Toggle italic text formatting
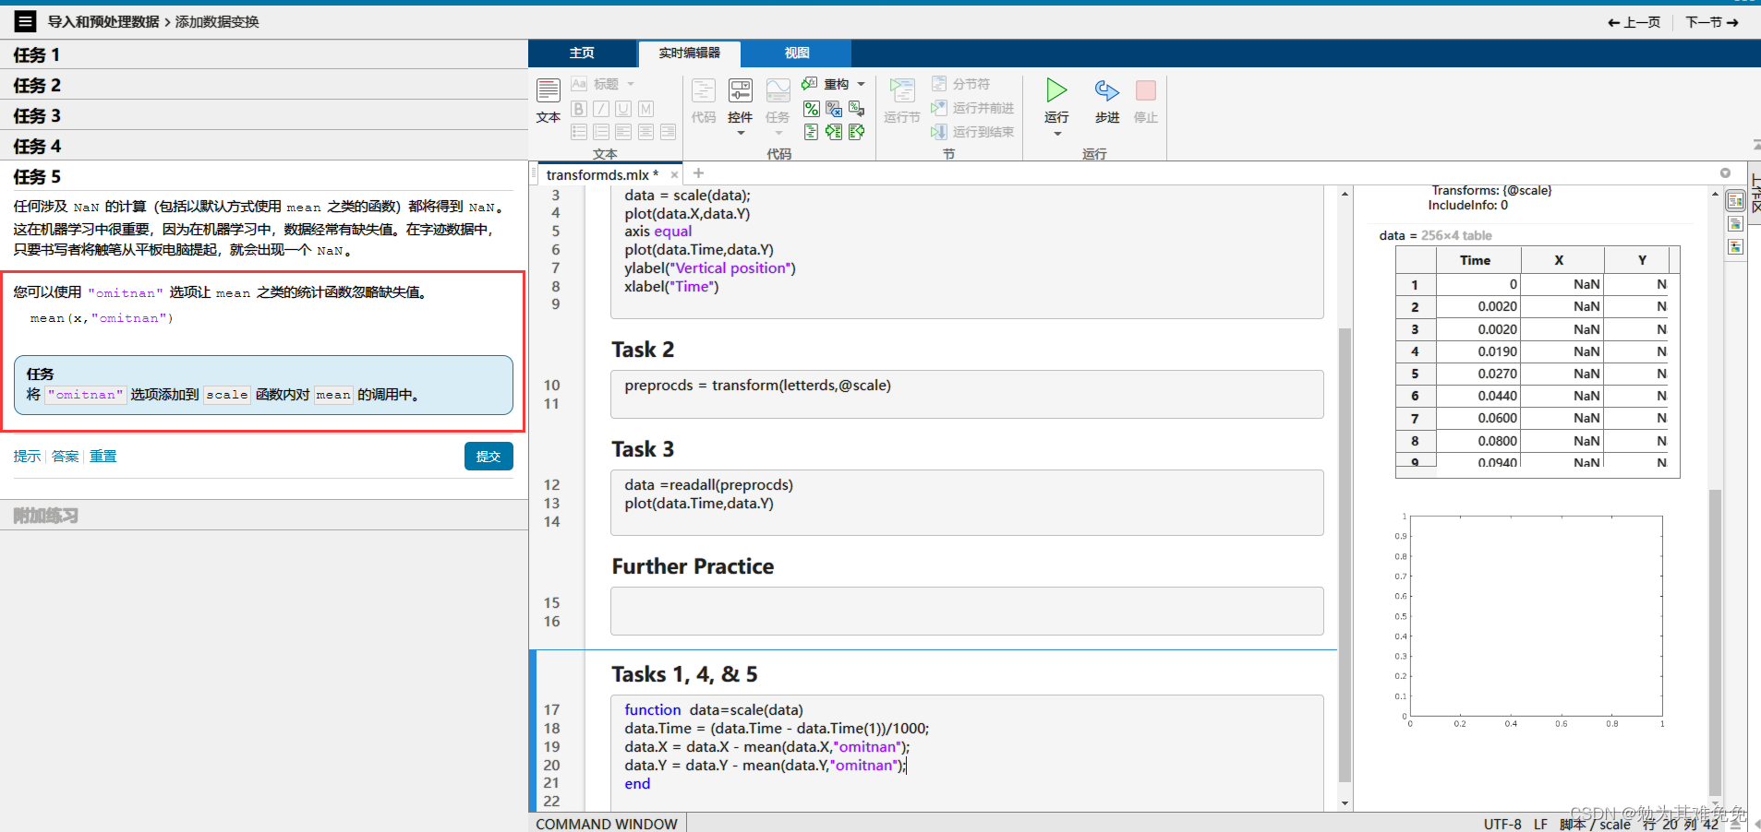 (x=601, y=109)
